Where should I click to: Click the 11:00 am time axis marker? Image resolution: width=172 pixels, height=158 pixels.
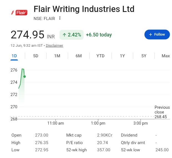[x=55, y=123]
